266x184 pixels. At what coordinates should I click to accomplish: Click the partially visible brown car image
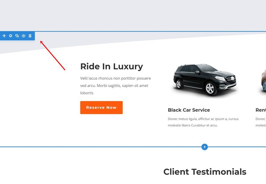[x=264, y=80]
